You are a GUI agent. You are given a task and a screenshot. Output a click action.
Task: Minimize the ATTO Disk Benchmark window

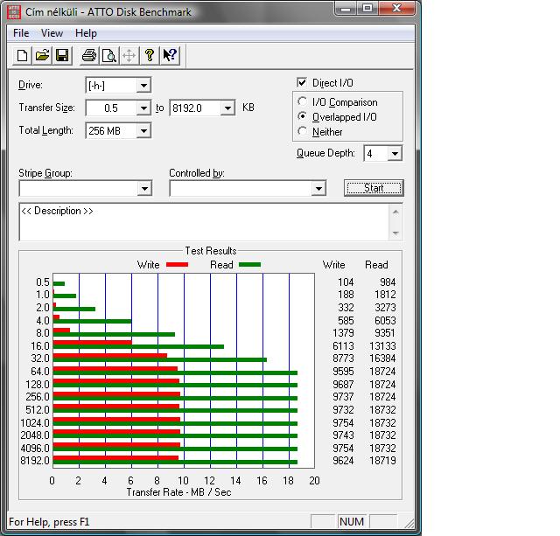[346, 8]
